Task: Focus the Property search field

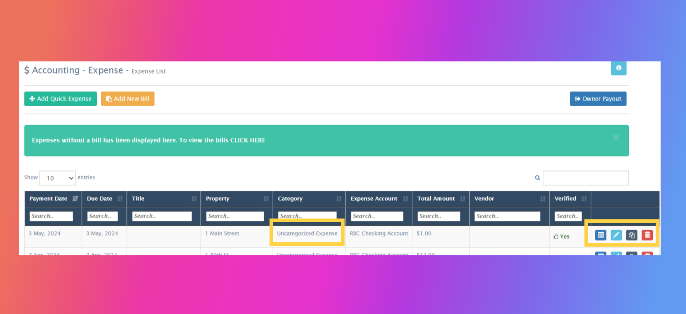Action: [x=235, y=216]
